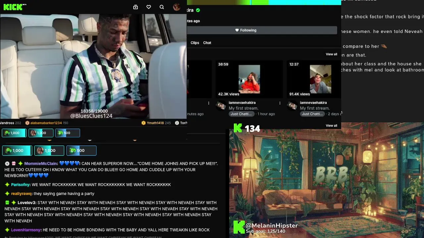Click second 1,000 gift badge in upper row
Screen dimensions: 424x238
[41, 133]
